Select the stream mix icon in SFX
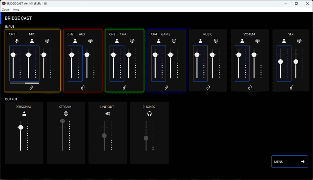 tap(299, 41)
